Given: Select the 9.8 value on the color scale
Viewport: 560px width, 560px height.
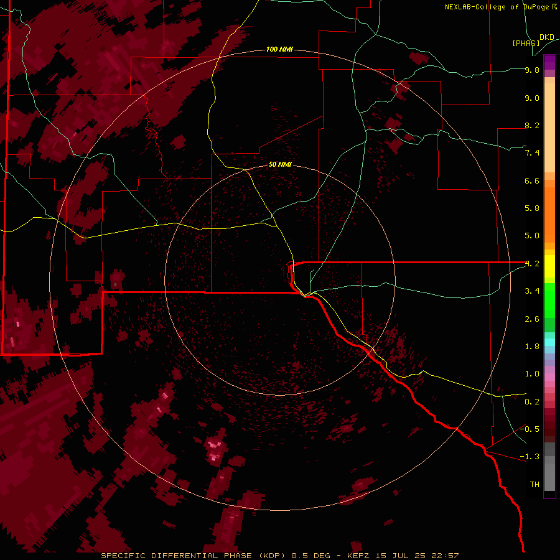Looking at the screenshot, I should [532, 70].
